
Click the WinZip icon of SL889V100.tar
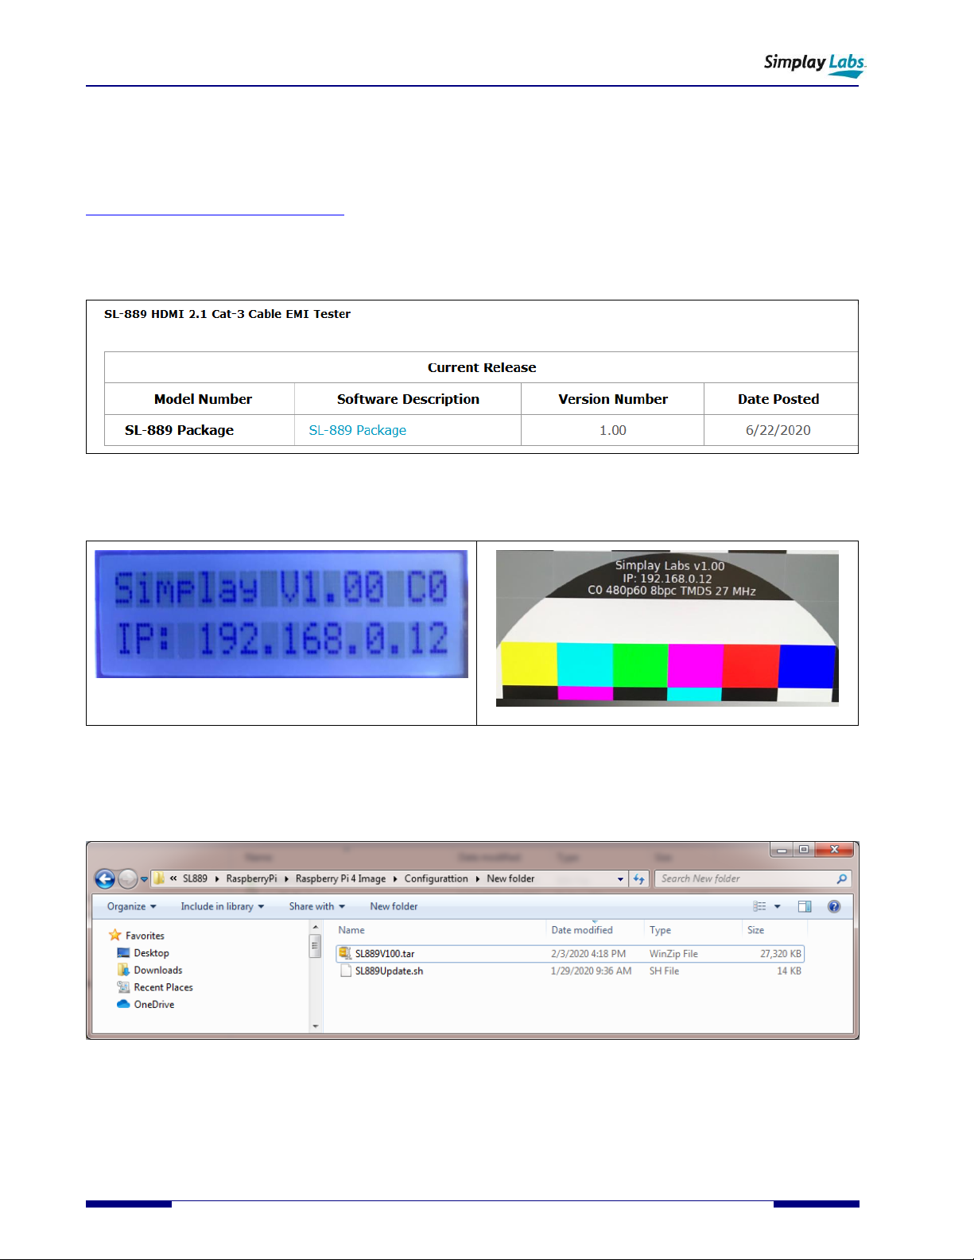click(345, 953)
